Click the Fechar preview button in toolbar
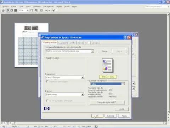 click(47, 11)
